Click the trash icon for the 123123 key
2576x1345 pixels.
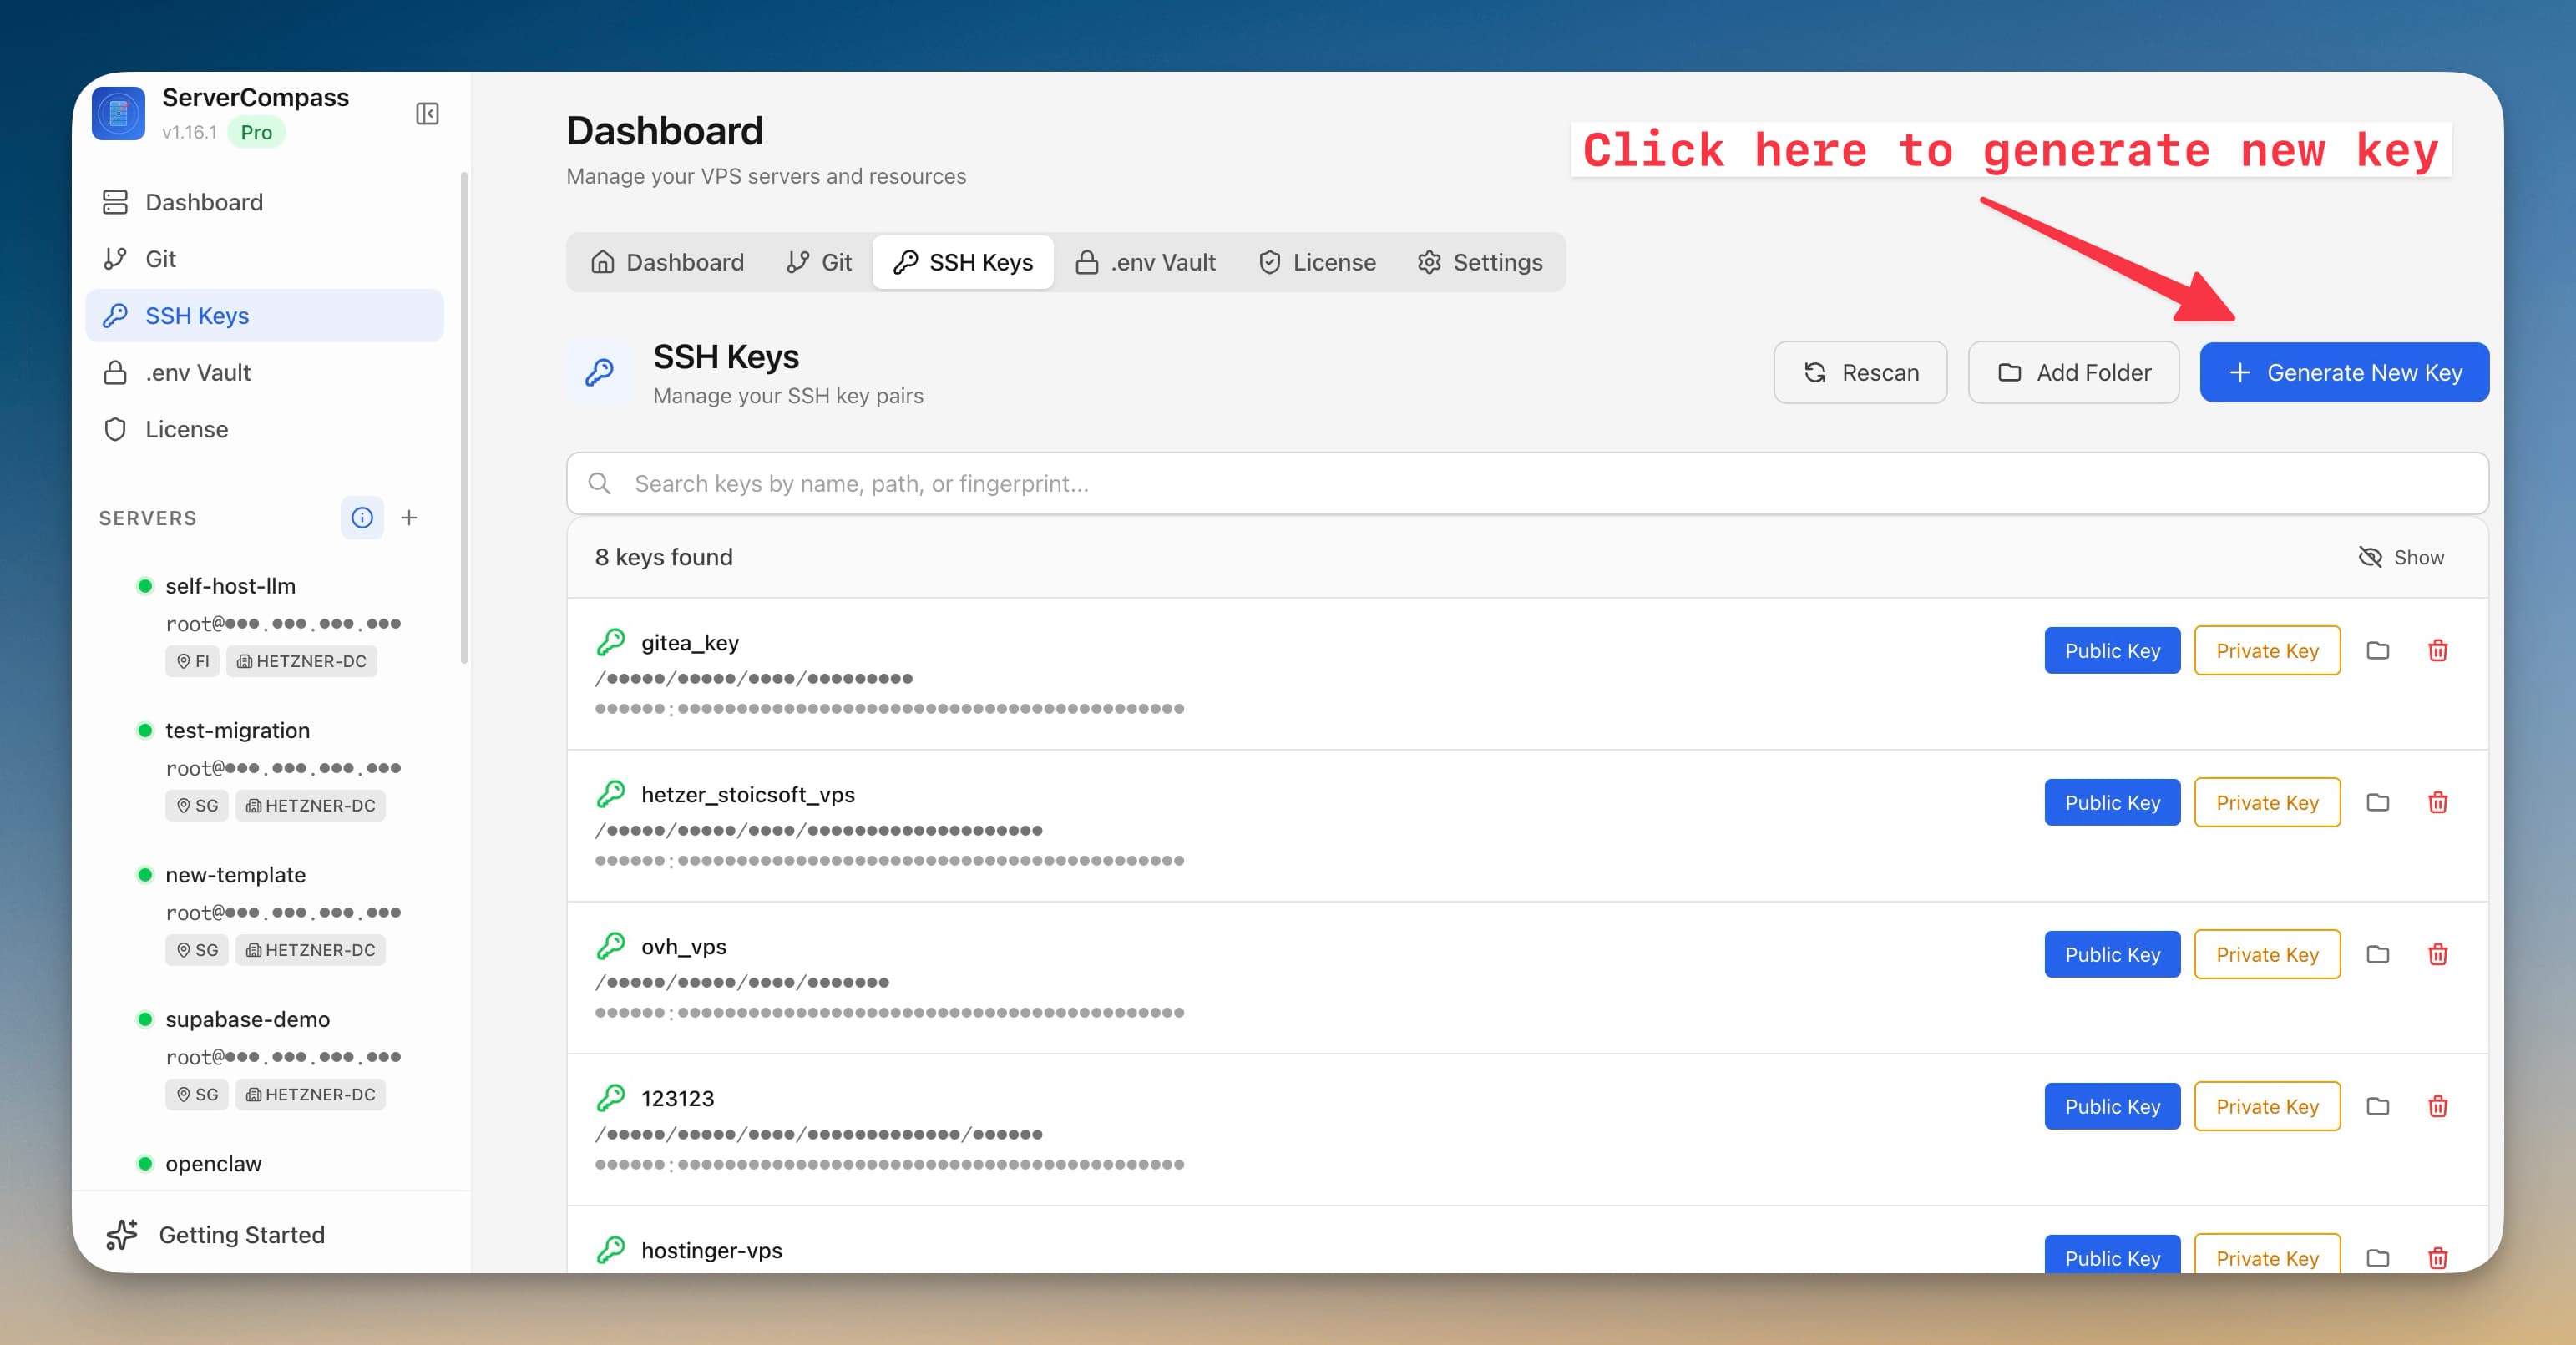[x=2438, y=1106]
